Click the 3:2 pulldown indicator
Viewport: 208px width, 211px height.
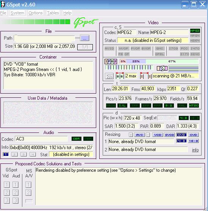[169, 106]
